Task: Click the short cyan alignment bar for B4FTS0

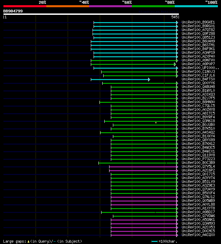Action: (120, 79)
